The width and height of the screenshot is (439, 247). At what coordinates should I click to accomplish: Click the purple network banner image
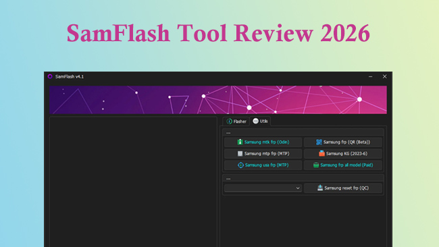pyautogui.click(x=218, y=100)
